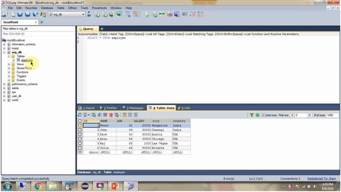Click the Execute All Queries double-arrow icon
The width and height of the screenshot is (341, 192).
tap(28, 14)
